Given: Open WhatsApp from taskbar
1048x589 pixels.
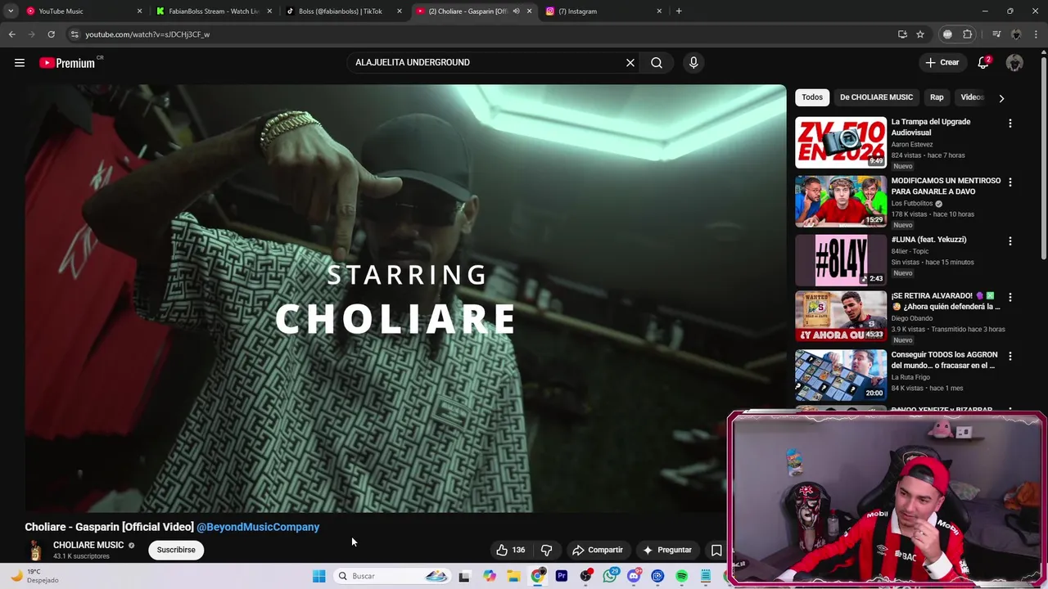Looking at the screenshot, I should [610, 576].
